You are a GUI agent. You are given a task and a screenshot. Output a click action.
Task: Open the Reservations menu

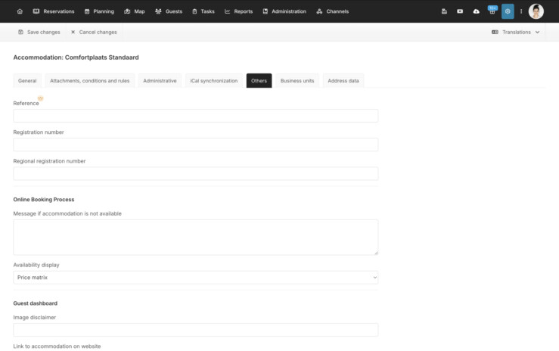tap(54, 11)
